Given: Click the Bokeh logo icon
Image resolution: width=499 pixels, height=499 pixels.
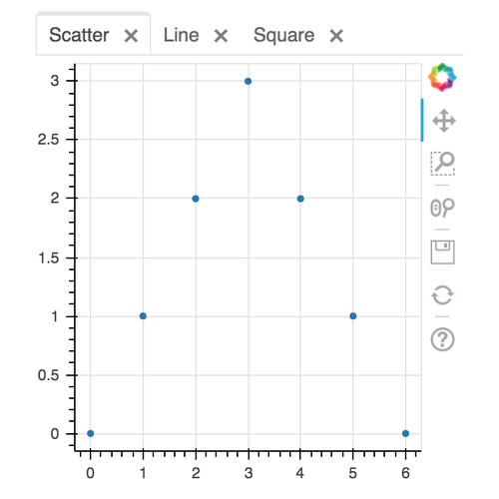Looking at the screenshot, I should [442, 77].
